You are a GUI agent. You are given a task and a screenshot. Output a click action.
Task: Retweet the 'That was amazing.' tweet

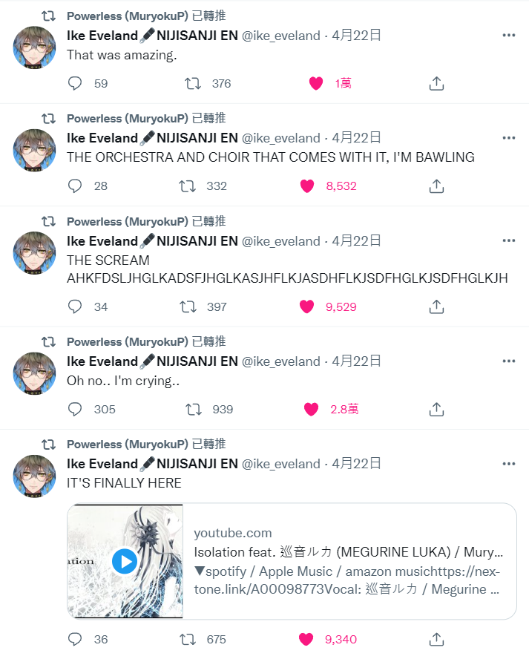193,83
